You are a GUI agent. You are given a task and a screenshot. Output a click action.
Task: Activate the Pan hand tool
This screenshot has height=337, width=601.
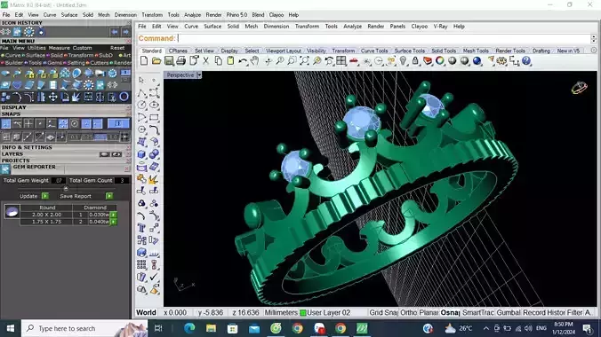[x=255, y=61]
